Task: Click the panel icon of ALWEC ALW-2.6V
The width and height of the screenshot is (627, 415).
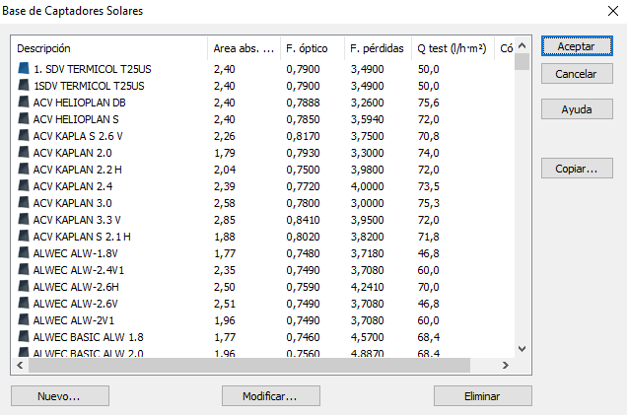Action: (24, 304)
